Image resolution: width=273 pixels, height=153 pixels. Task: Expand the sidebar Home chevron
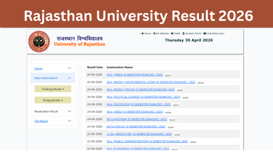[x=69, y=68]
